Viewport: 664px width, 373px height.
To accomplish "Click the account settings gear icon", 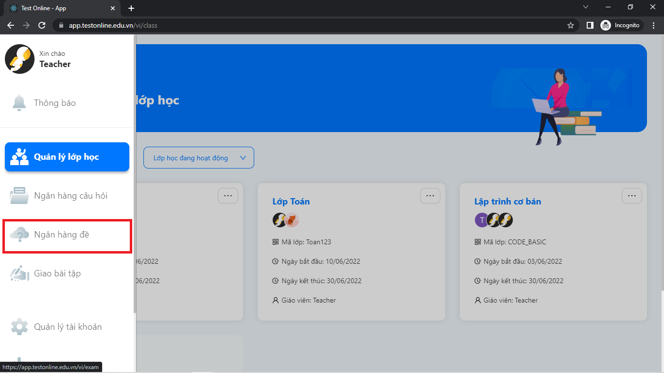I will 19,327.
